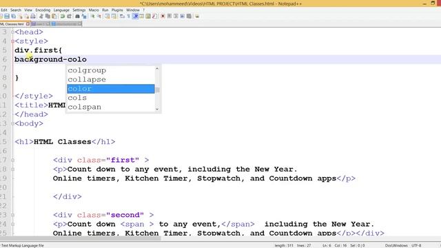Viewport: 441px width, 248px height.
Task: Click the background-colo text on line 6
Action: (x=50, y=59)
